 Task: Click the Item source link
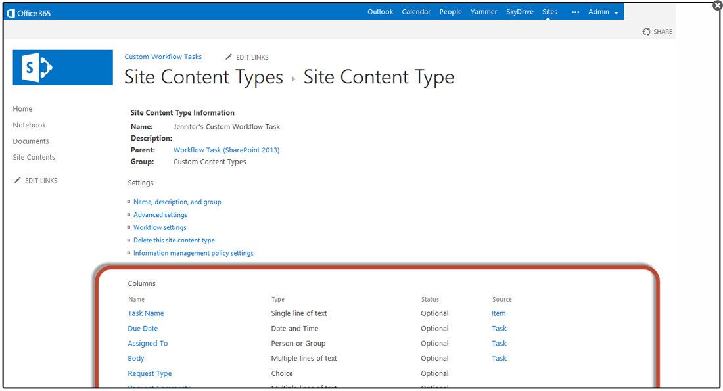(x=498, y=313)
